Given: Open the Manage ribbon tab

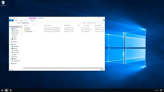Looking at the screenshot, I should coord(33,20).
